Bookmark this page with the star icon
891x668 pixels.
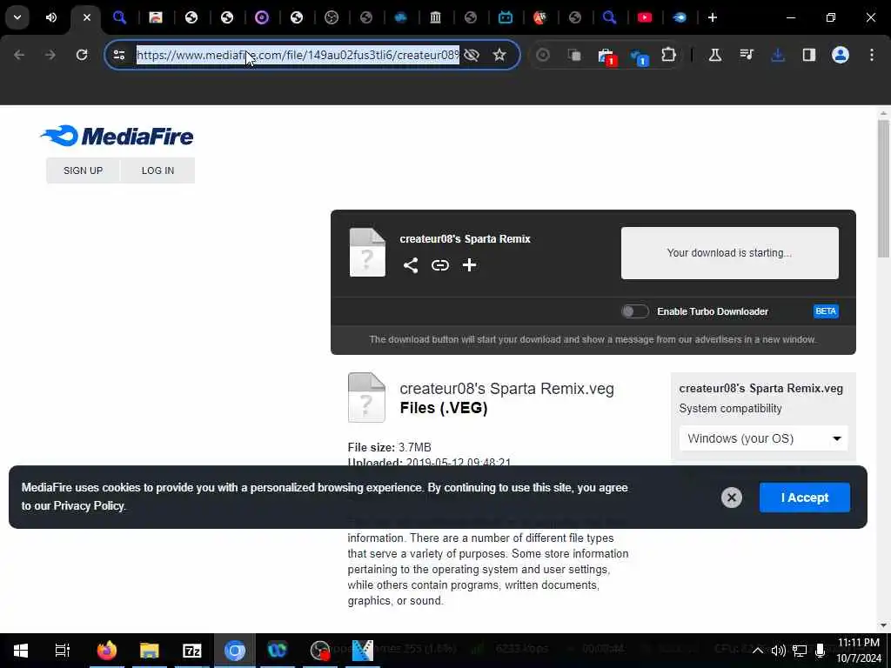[x=499, y=55]
